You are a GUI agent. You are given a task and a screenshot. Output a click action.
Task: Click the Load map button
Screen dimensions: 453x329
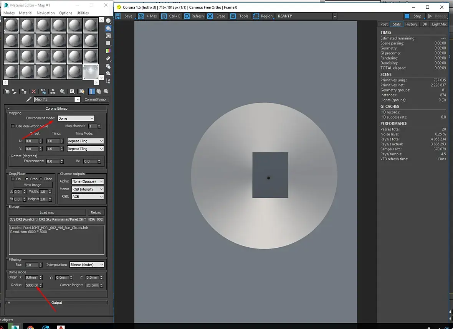click(x=47, y=213)
